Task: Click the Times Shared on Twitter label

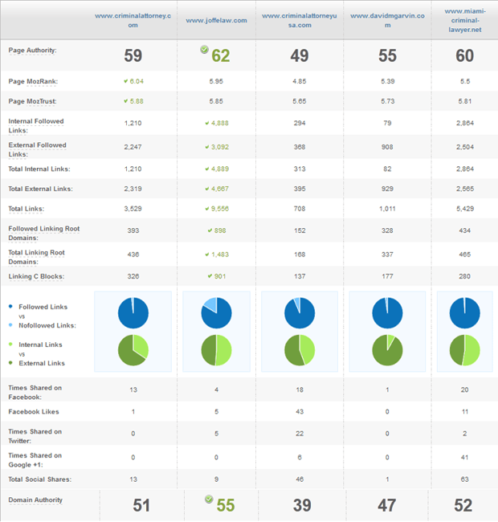Action: click(x=35, y=436)
